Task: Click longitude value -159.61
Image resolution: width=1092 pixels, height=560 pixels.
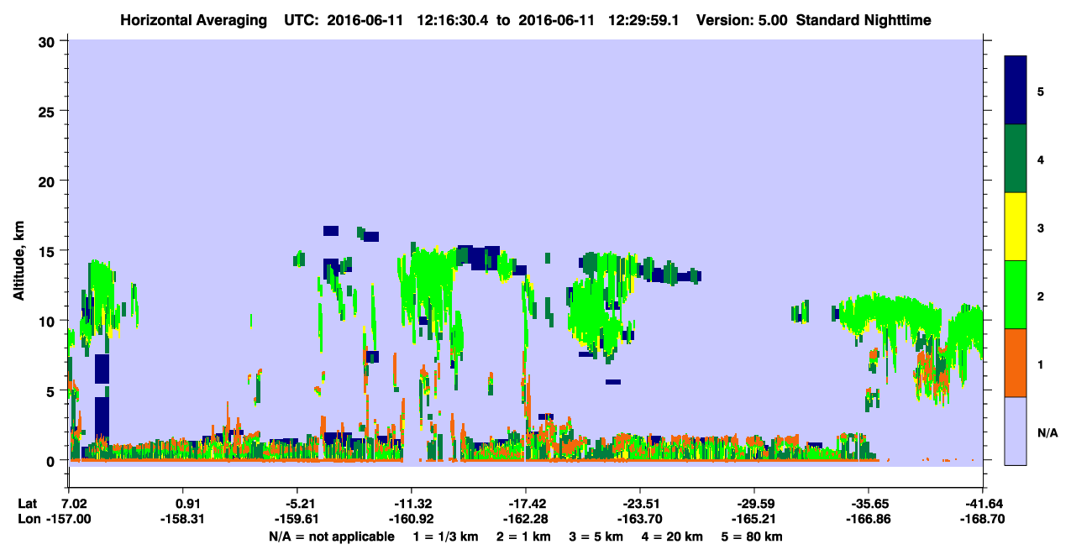Action: 297,519
